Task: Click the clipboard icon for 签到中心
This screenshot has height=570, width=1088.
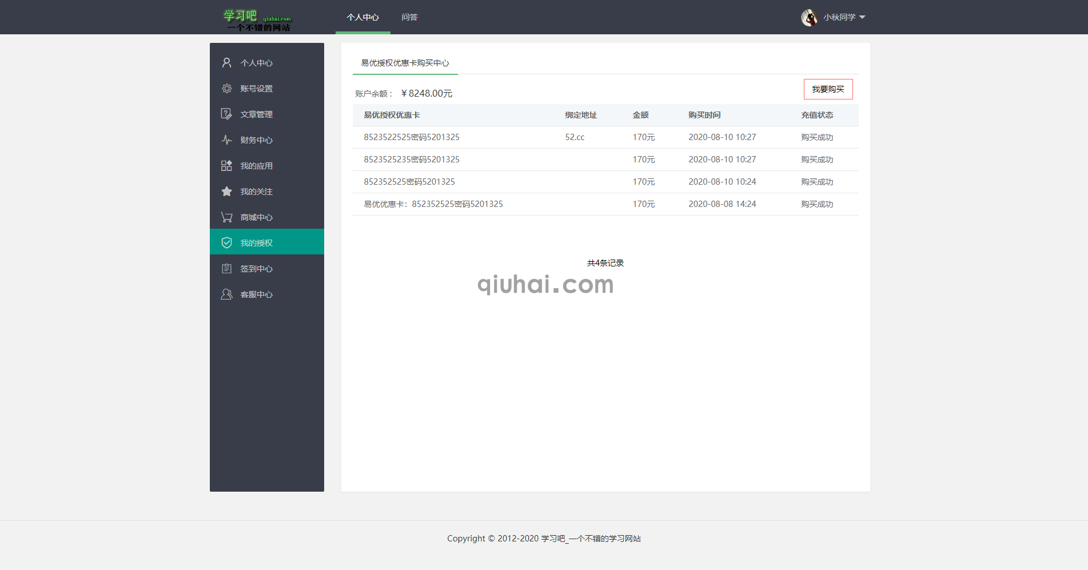Action: 226,269
